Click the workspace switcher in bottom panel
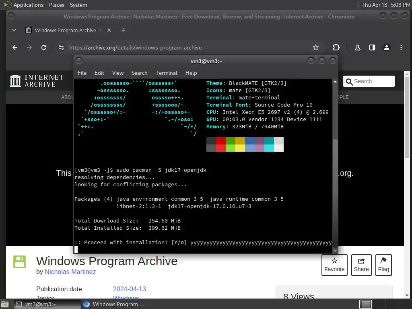The image size is (412, 309). click(365, 304)
